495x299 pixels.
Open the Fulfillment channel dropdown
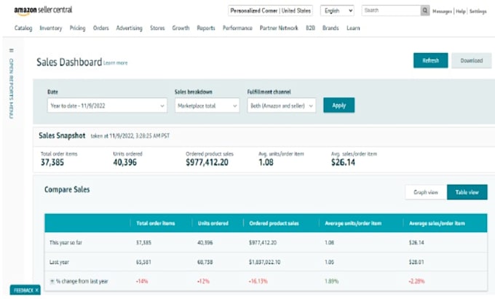(282, 105)
